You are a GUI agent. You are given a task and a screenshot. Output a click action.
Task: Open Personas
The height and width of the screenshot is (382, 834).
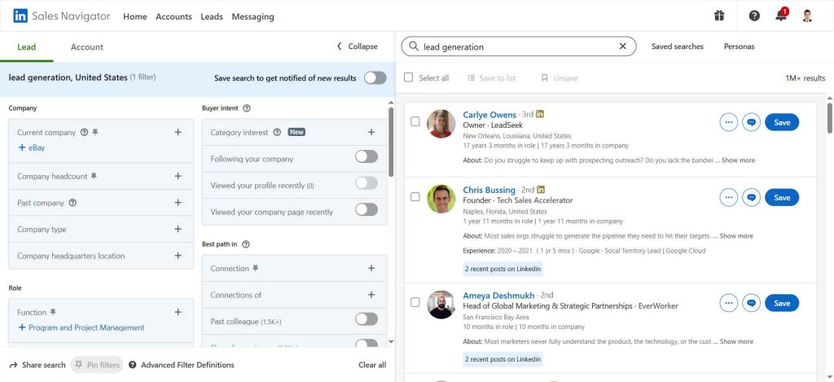tap(739, 46)
